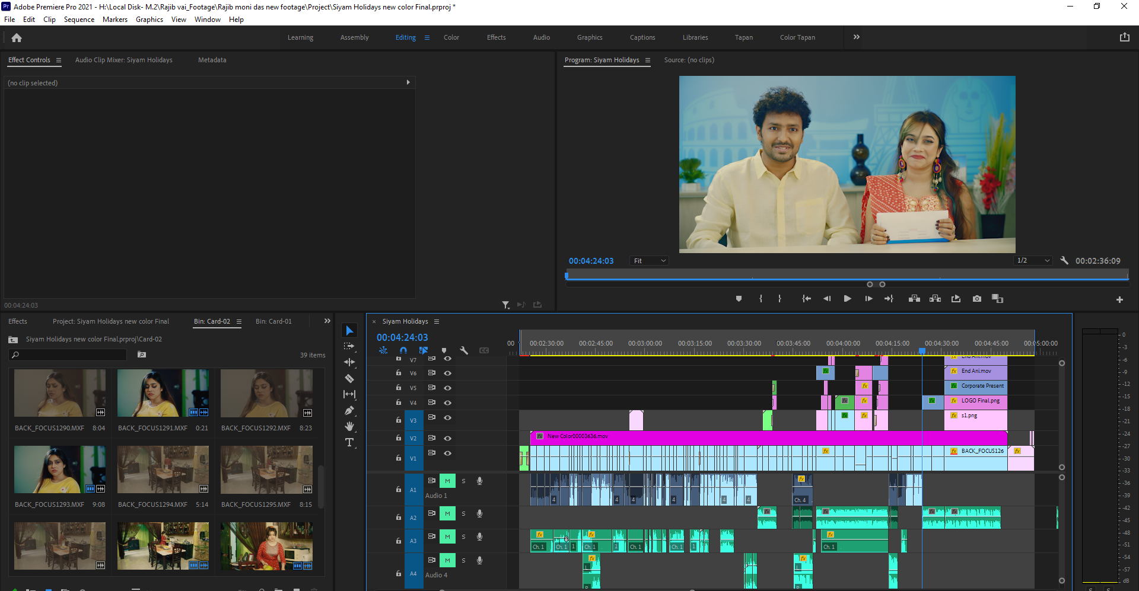Screen dimensions: 1139x591
Task: Open Comparison View button
Action: point(997,299)
